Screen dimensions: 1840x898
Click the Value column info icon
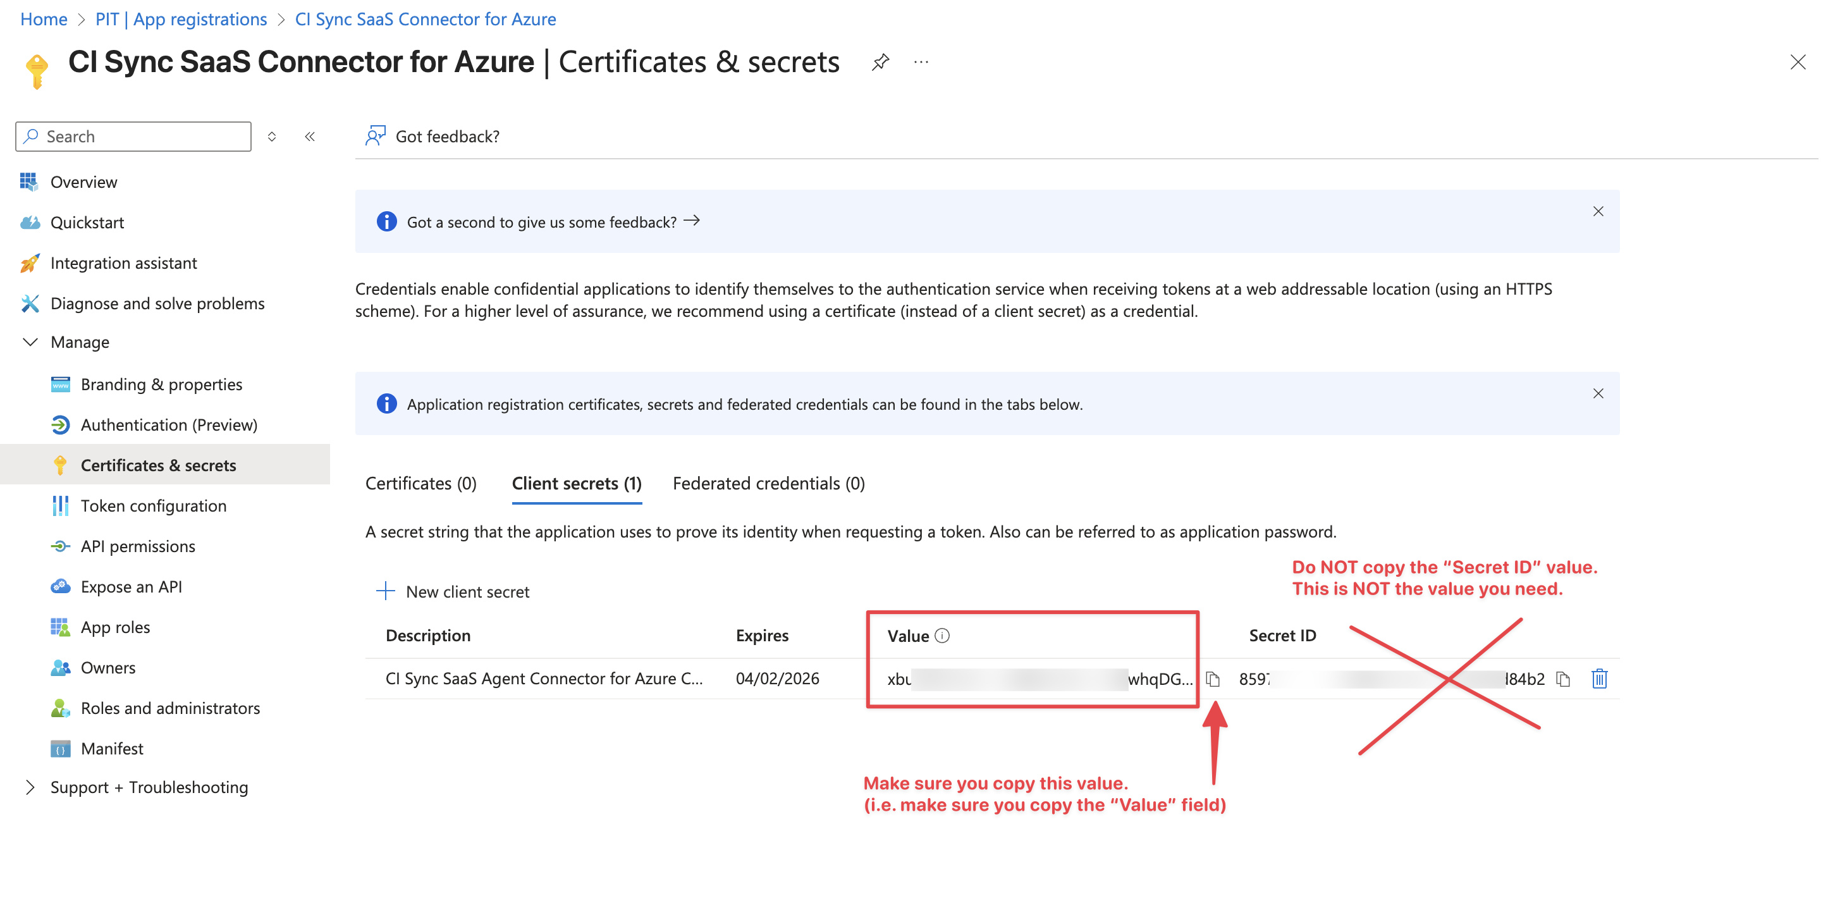point(942,636)
